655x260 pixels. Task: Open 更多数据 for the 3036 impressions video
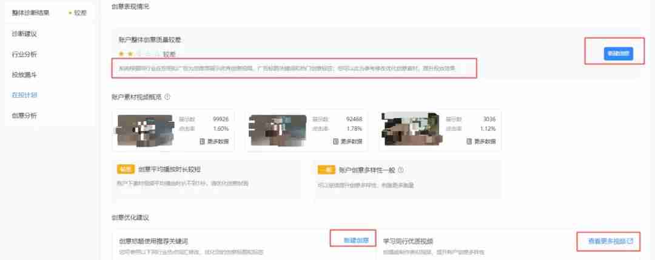(x=481, y=141)
